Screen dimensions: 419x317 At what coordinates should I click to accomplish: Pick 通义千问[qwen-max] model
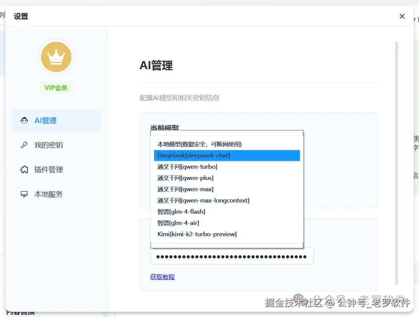[x=227, y=189]
